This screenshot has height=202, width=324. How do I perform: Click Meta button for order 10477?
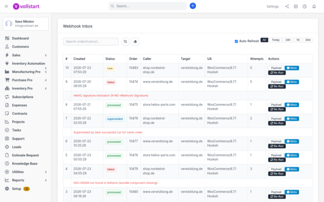pyautogui.click(x=292, y=141)
